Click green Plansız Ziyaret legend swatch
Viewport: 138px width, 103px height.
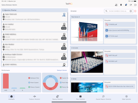[29, 87]
